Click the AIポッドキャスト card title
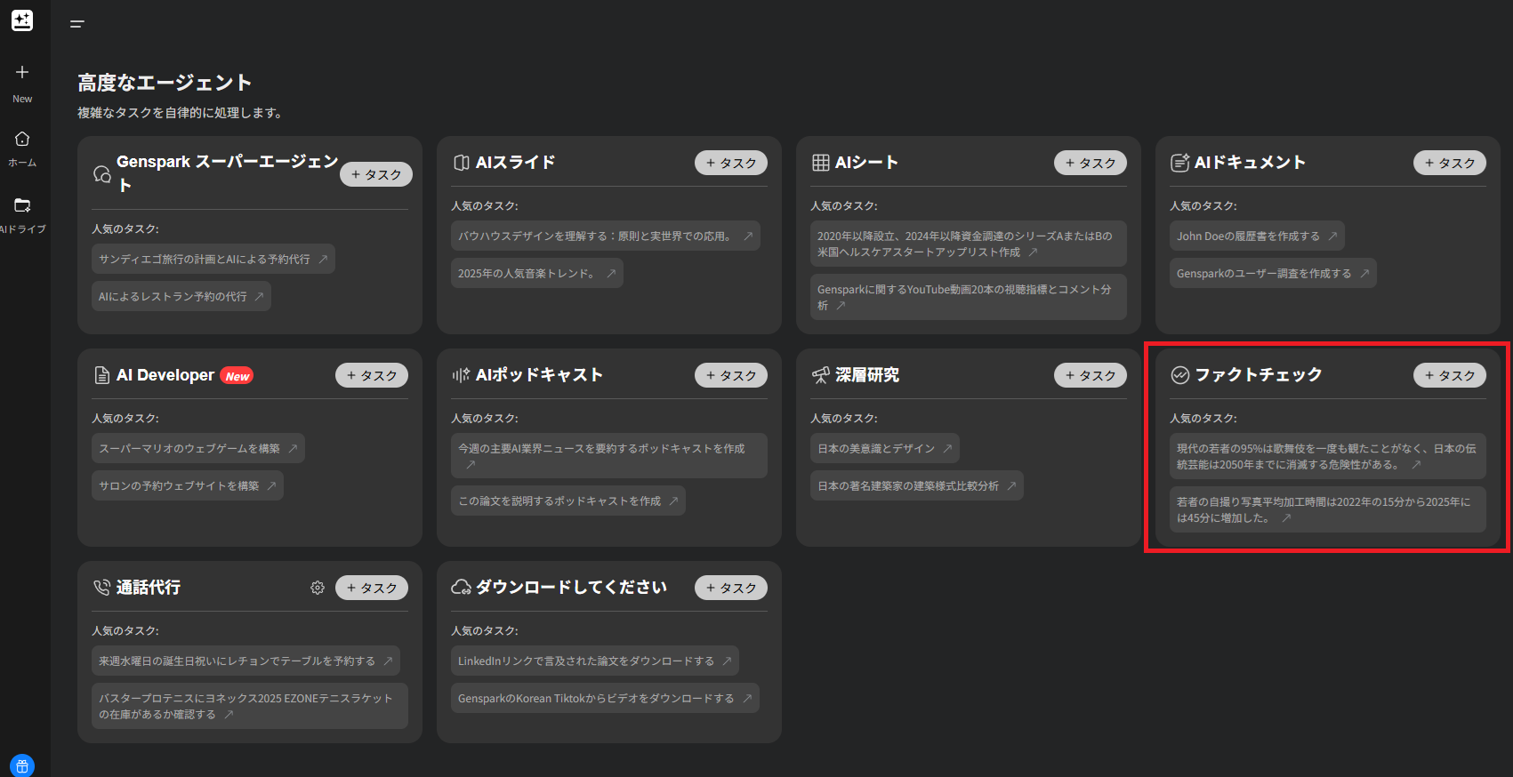This screenshot has width=1513, height=777. [x=539, y=375]
